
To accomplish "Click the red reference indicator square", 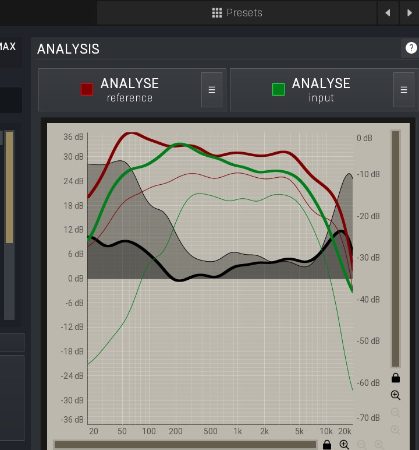I will pos(87,89).
